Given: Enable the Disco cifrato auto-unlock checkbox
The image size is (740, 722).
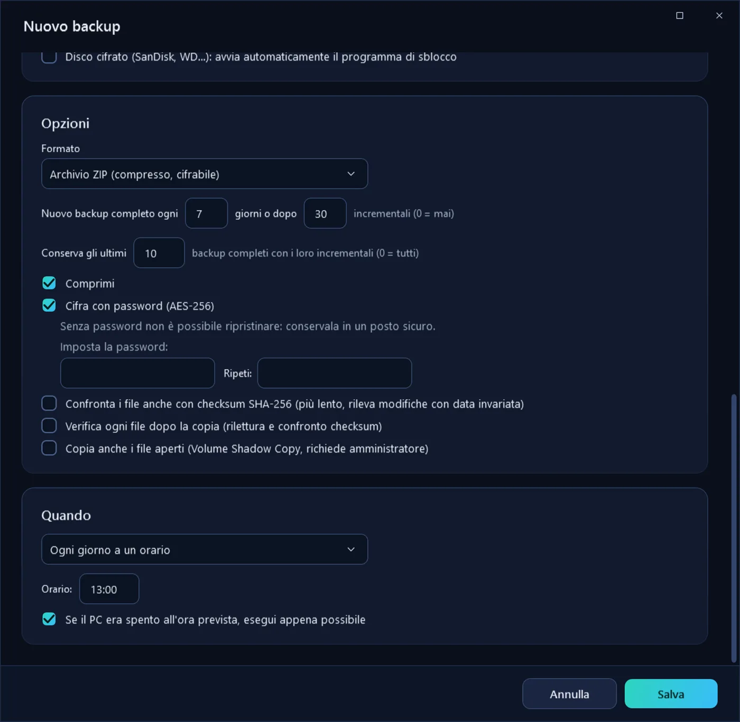Looking at the screenshot, I should pyautogui.click(x=49, y=57).
